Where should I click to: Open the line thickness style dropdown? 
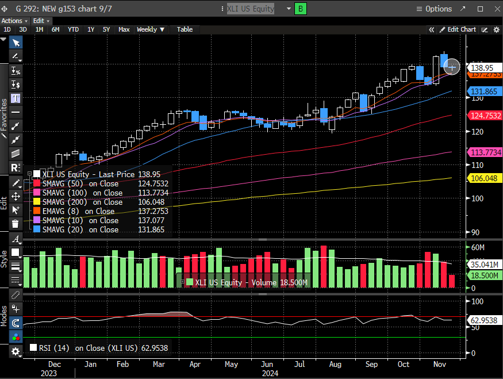point(16,266)
